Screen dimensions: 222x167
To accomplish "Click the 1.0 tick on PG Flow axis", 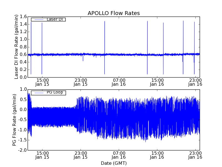I will 23,89.
